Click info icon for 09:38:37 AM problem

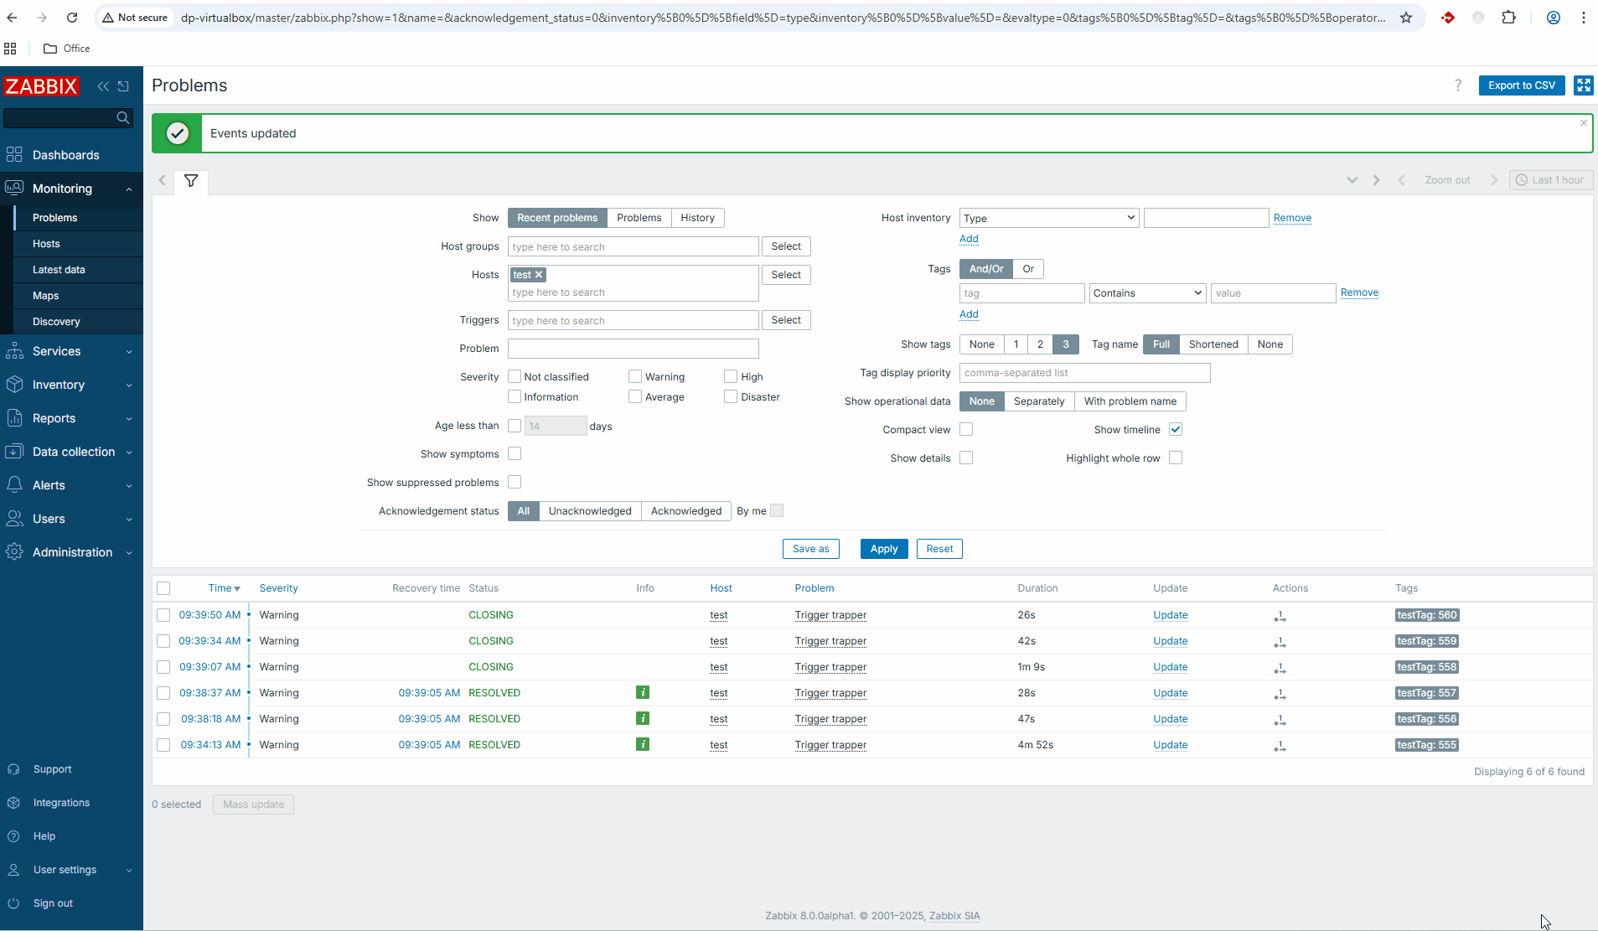pos(643,693)
